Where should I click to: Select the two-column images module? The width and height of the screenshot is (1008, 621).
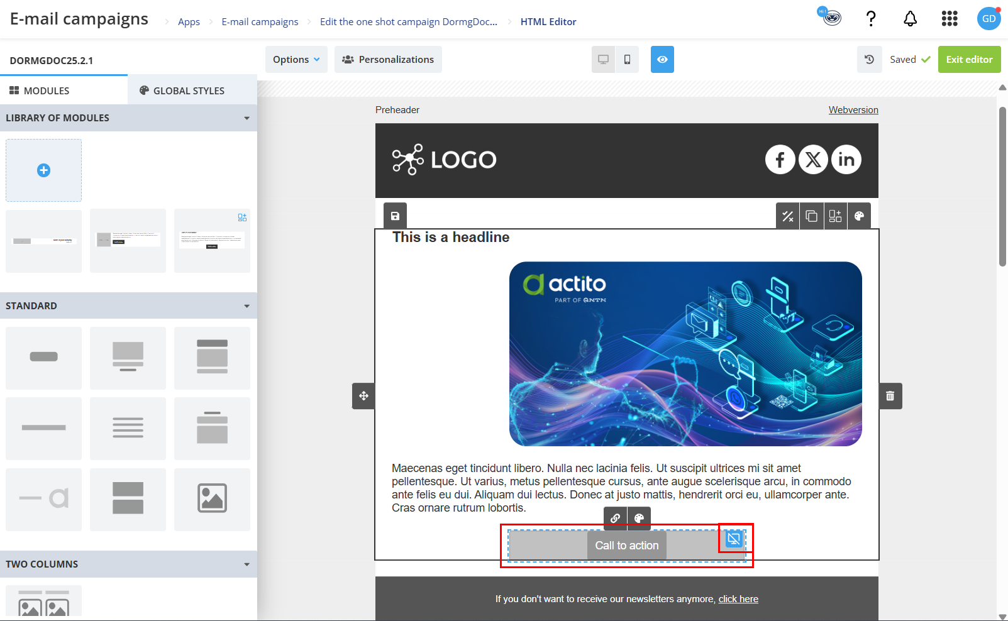(x=43, y=602)
